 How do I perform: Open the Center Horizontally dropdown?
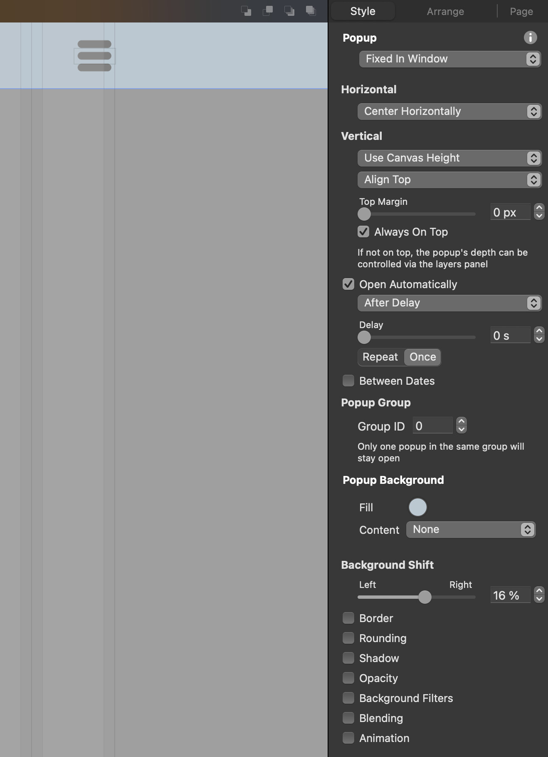pos(449,111)
